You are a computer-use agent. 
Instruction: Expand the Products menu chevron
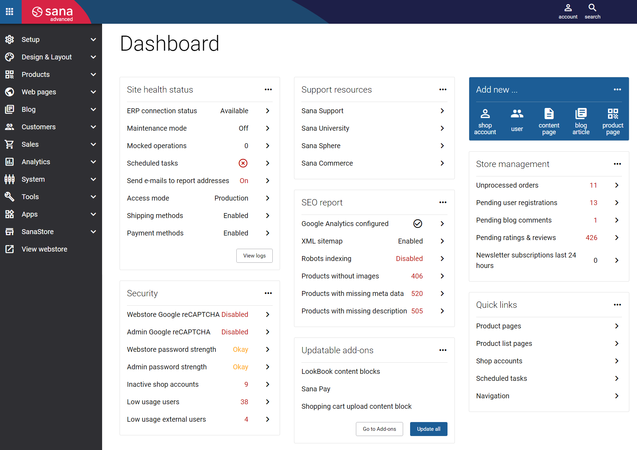pyautogui.click(x=93, y=74)
